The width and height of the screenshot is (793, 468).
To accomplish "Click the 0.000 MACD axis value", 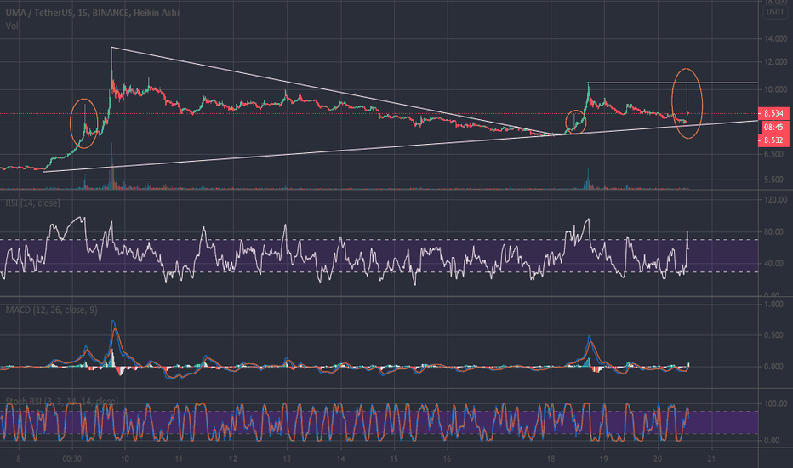I will 773,366.
